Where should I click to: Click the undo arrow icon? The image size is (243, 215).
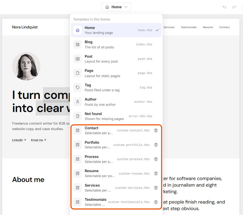[224, 7]
